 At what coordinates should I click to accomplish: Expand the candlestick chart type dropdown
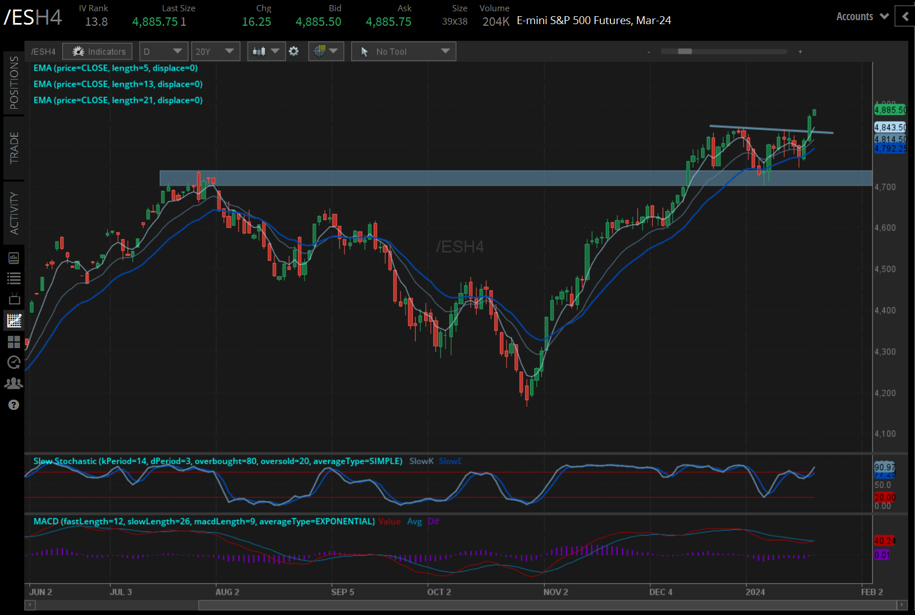(x=266, y=52)
